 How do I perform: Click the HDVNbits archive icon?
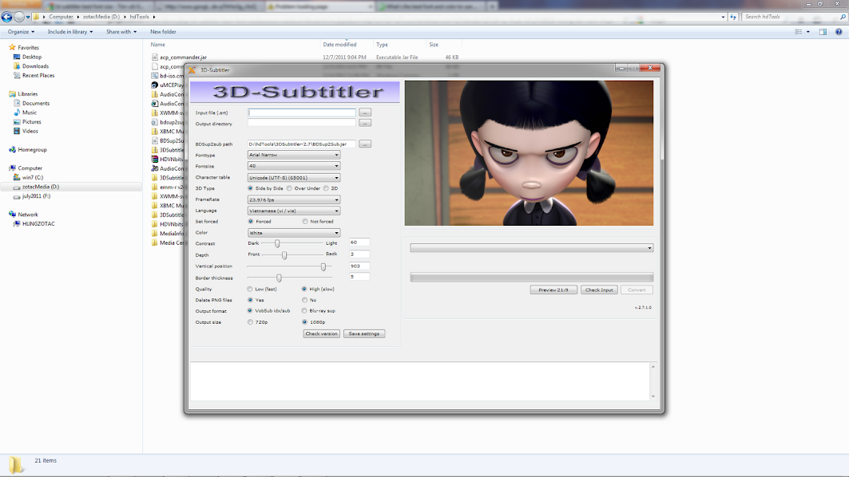pos(155,160)
